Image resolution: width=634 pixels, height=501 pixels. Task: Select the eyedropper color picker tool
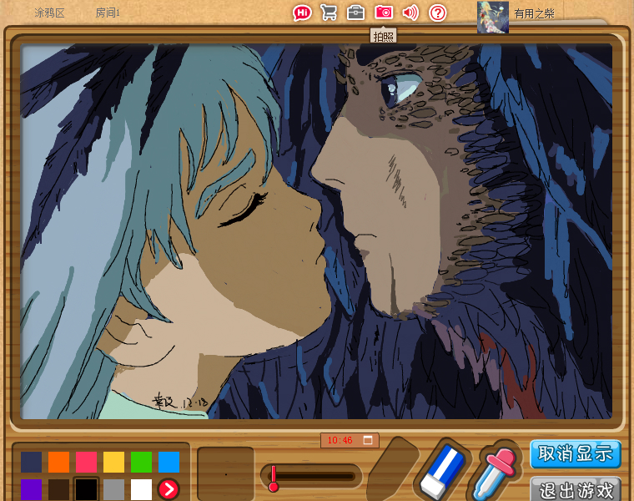pyautogui.click(x=496, y=473)
